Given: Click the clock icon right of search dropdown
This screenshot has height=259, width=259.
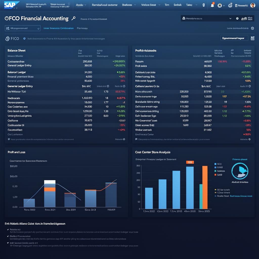Looking at the screenshot, I should pos(237,18).
